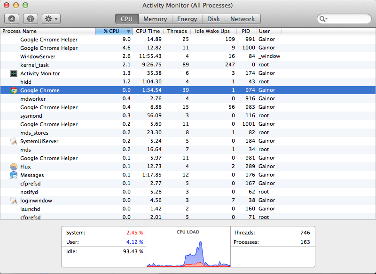Click the System percentage value 2.45 %
Viewport: 376px width, 274px height.
click(x=134, y=233)
